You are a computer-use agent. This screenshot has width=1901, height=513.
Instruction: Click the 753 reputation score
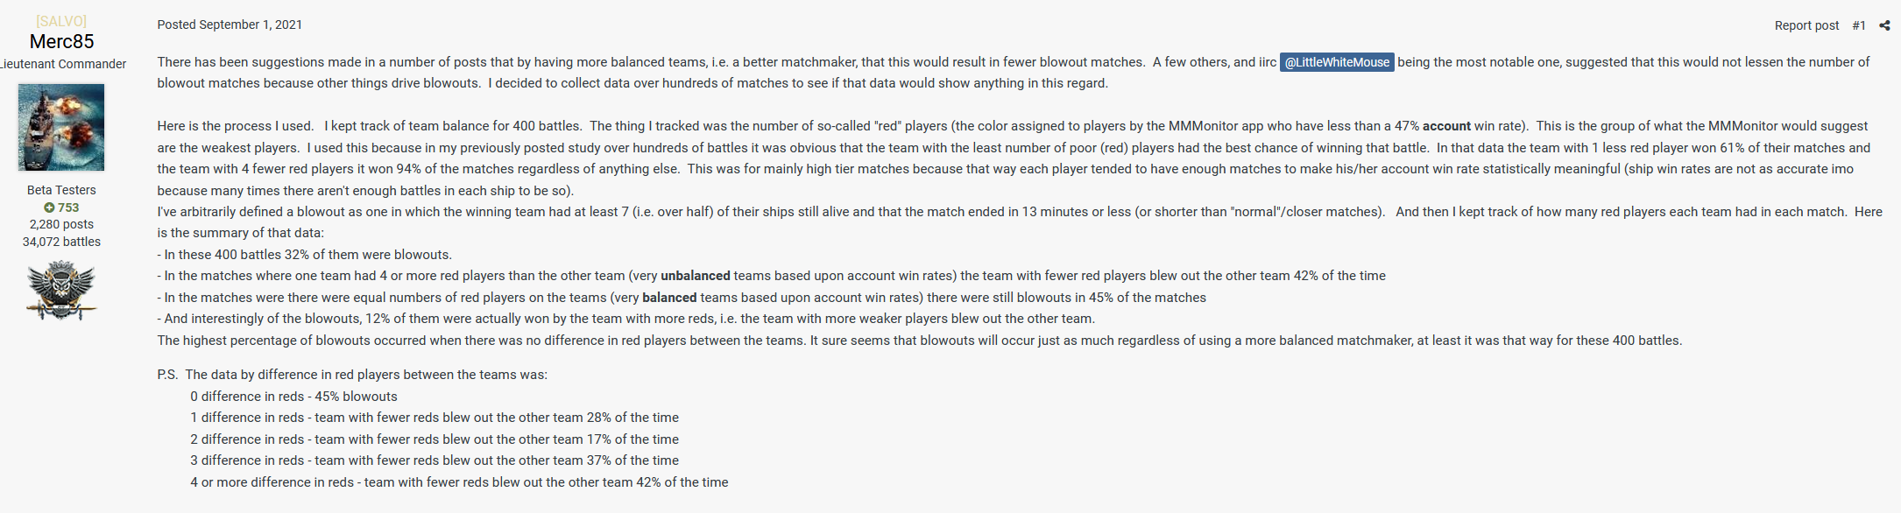[x=68, y=207]
